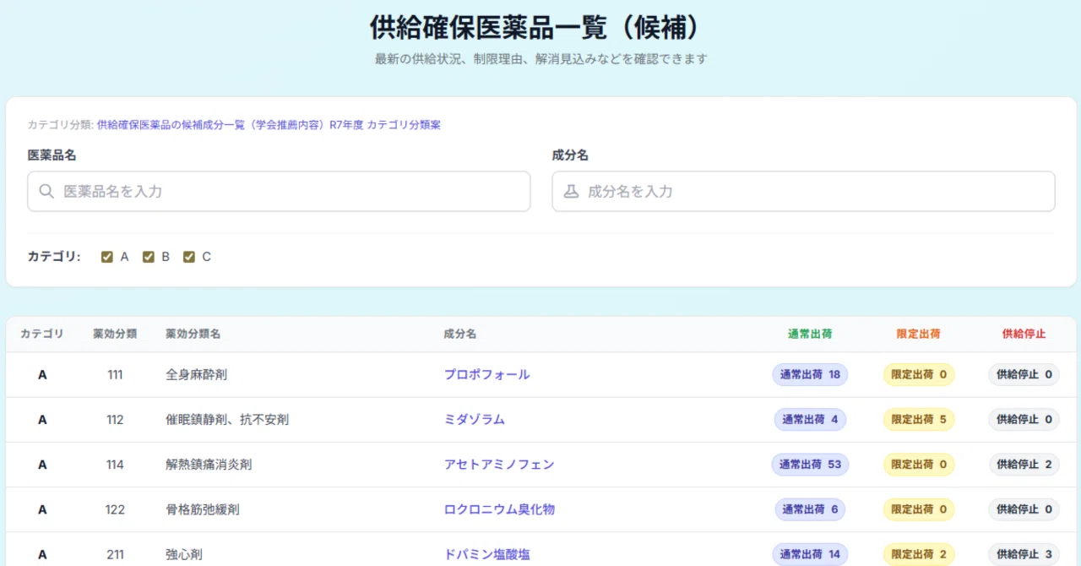Open the プロポフォール ingredient link

486,374
